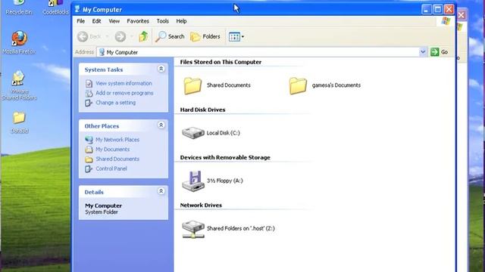Open My Documents link
This screenshot has height=272, width=485.
point(113,150)
